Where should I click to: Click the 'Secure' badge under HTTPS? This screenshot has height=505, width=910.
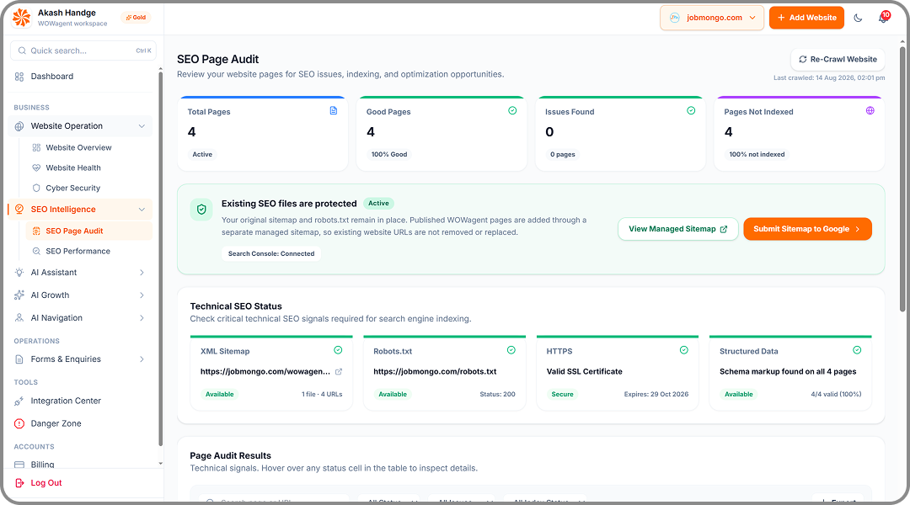562,394
